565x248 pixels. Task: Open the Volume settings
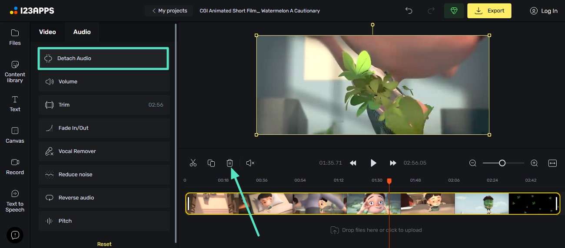point(103,82)
